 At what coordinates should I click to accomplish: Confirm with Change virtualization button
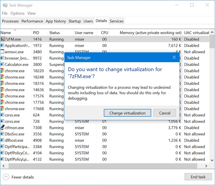[x=127, y=113]
